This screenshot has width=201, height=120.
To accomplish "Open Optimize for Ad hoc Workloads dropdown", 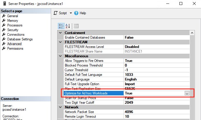I will [187, 93].
